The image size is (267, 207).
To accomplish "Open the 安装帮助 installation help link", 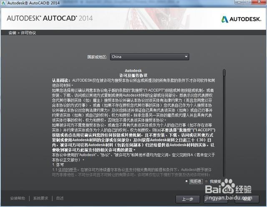I will coord(18,198).
